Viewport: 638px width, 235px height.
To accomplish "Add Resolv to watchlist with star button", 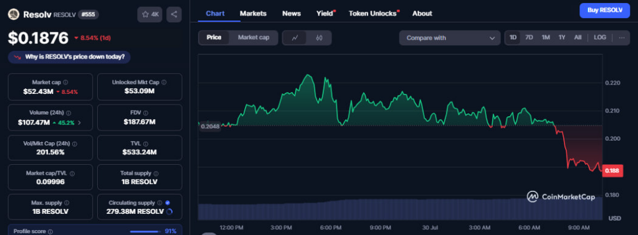I will [150, 14].
